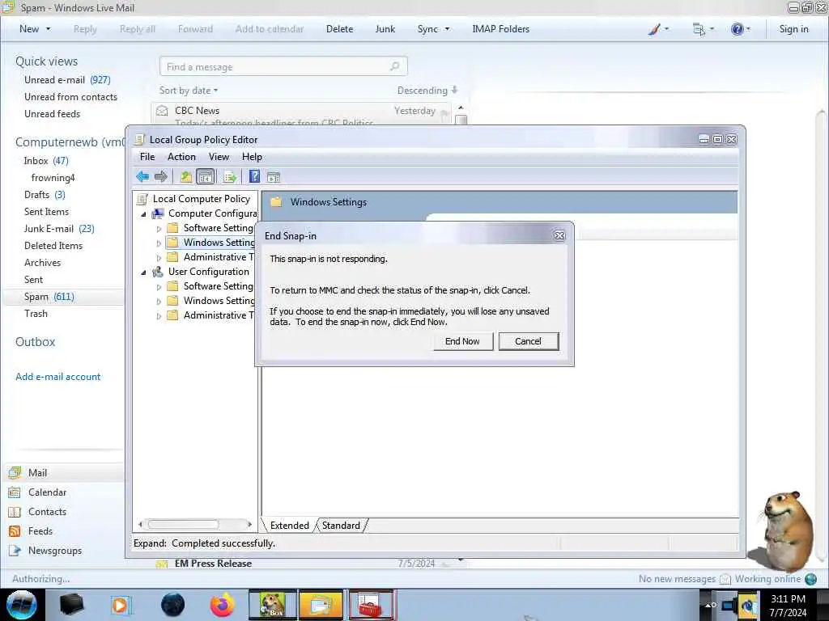This screenshot has height=621, width=829.
Task: Collapse the User Configuration node
Action: click(x=143, y=272)
